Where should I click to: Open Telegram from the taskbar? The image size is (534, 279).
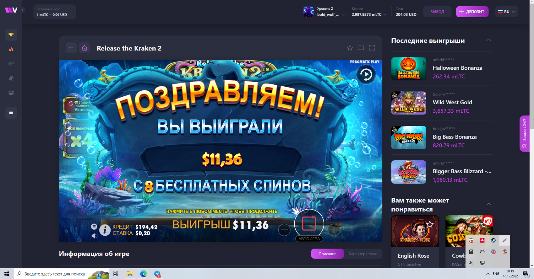click(157, 274)
